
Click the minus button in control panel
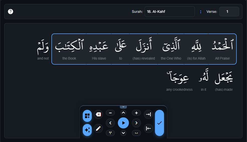coord(110,113)
